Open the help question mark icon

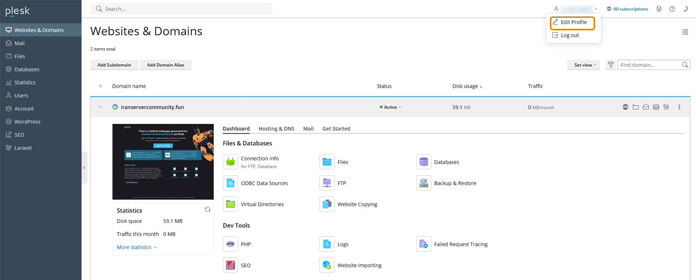pyautogui.click(x=672, y=9)
